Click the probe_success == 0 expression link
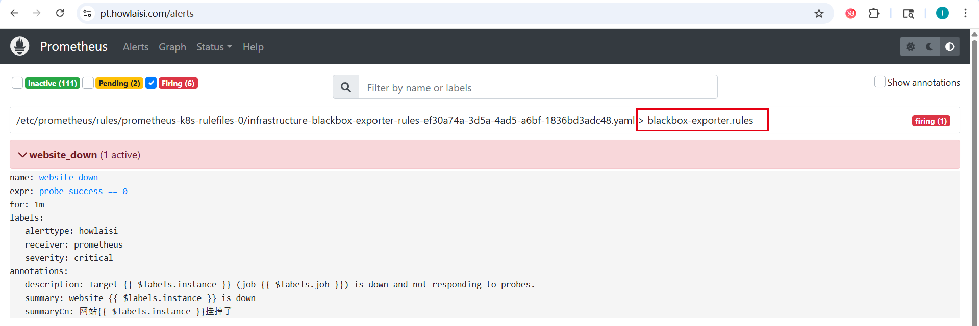 click(83, 191)
